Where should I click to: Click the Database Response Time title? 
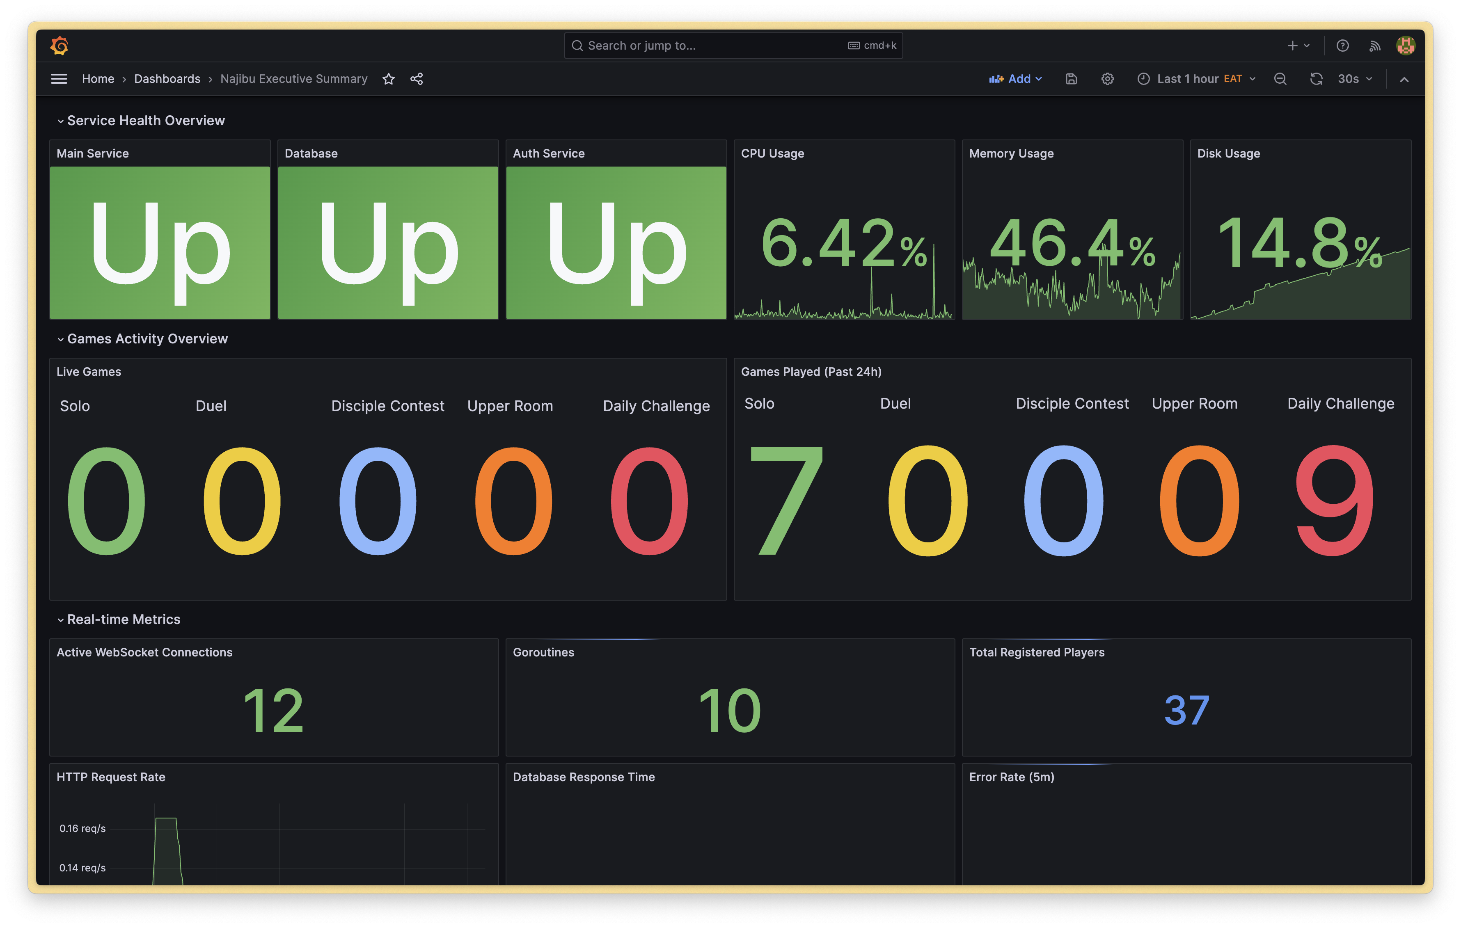(584, 777)
